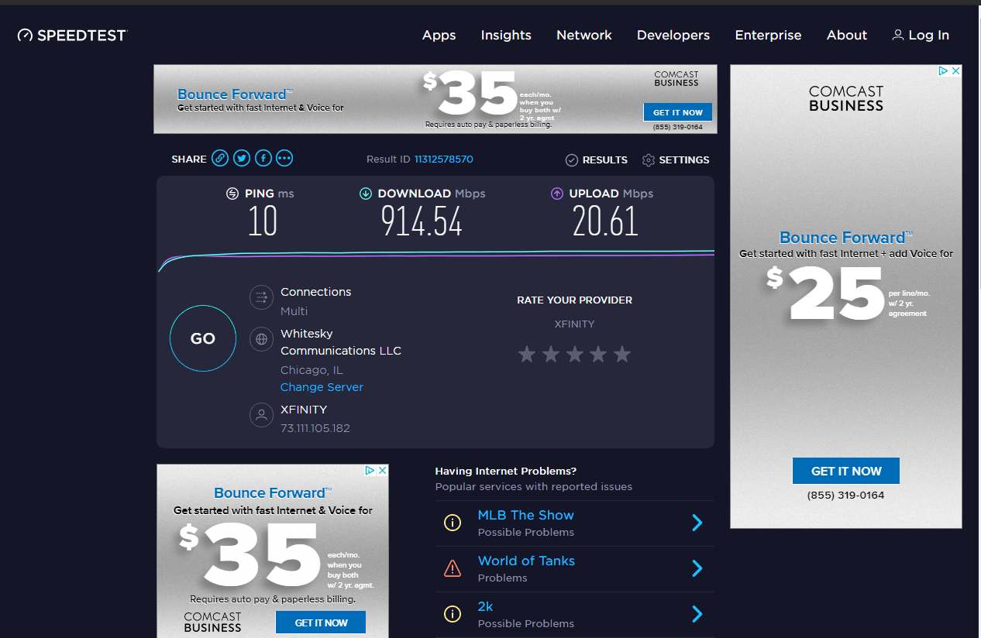Click the Speedtest logo

[72, 35]
